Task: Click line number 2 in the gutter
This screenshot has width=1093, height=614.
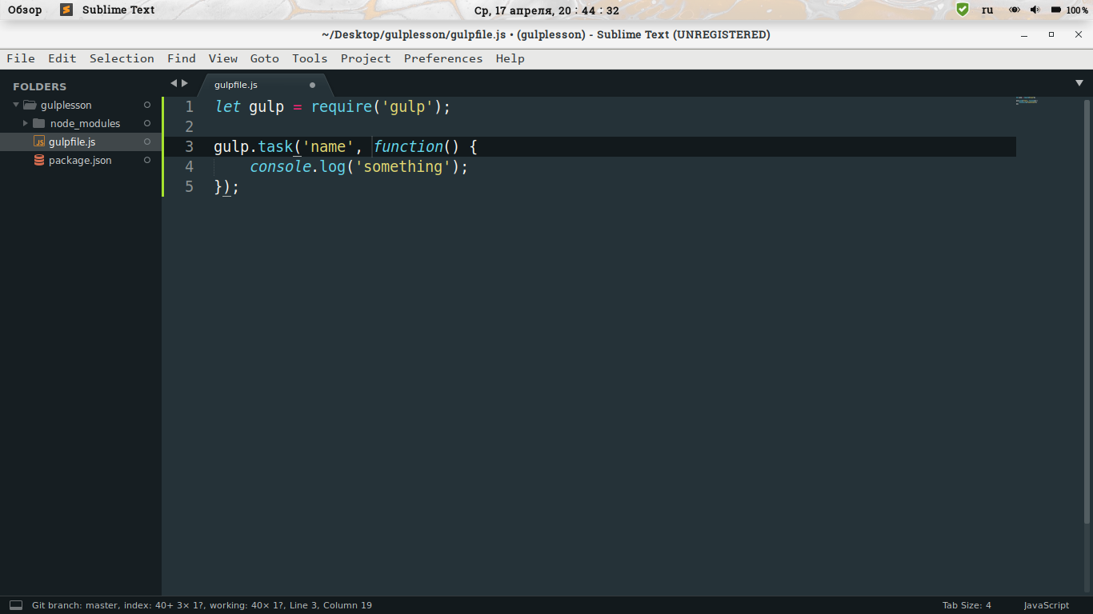Action: point(189,126)
